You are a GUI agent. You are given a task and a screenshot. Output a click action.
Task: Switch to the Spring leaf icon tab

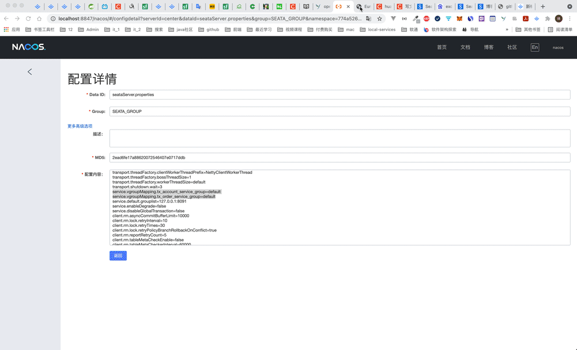[x=91, y=6]
